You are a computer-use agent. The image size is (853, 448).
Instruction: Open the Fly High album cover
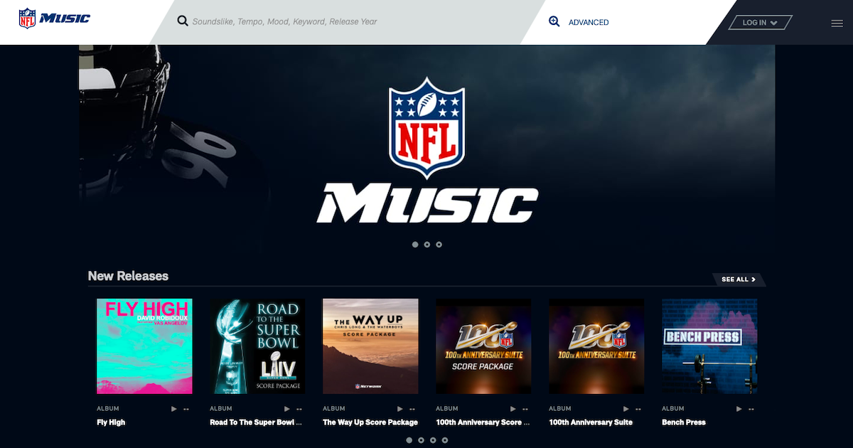click(x=144, y=346)
